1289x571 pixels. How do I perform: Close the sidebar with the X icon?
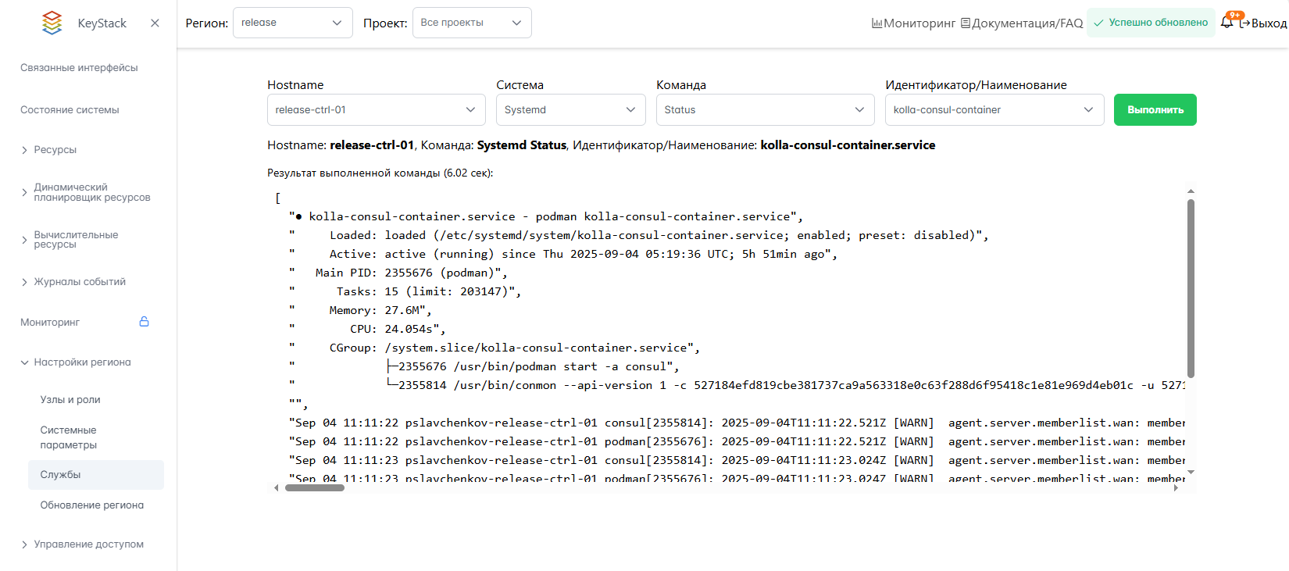(x=155, y=23)
